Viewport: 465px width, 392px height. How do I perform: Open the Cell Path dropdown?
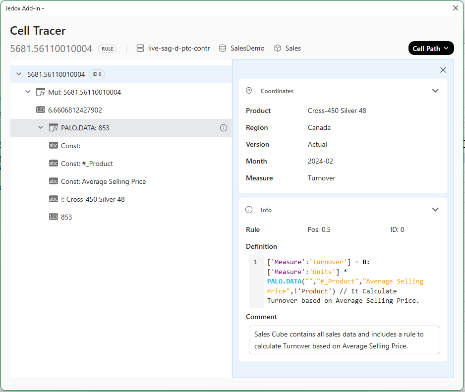point(431,48)
